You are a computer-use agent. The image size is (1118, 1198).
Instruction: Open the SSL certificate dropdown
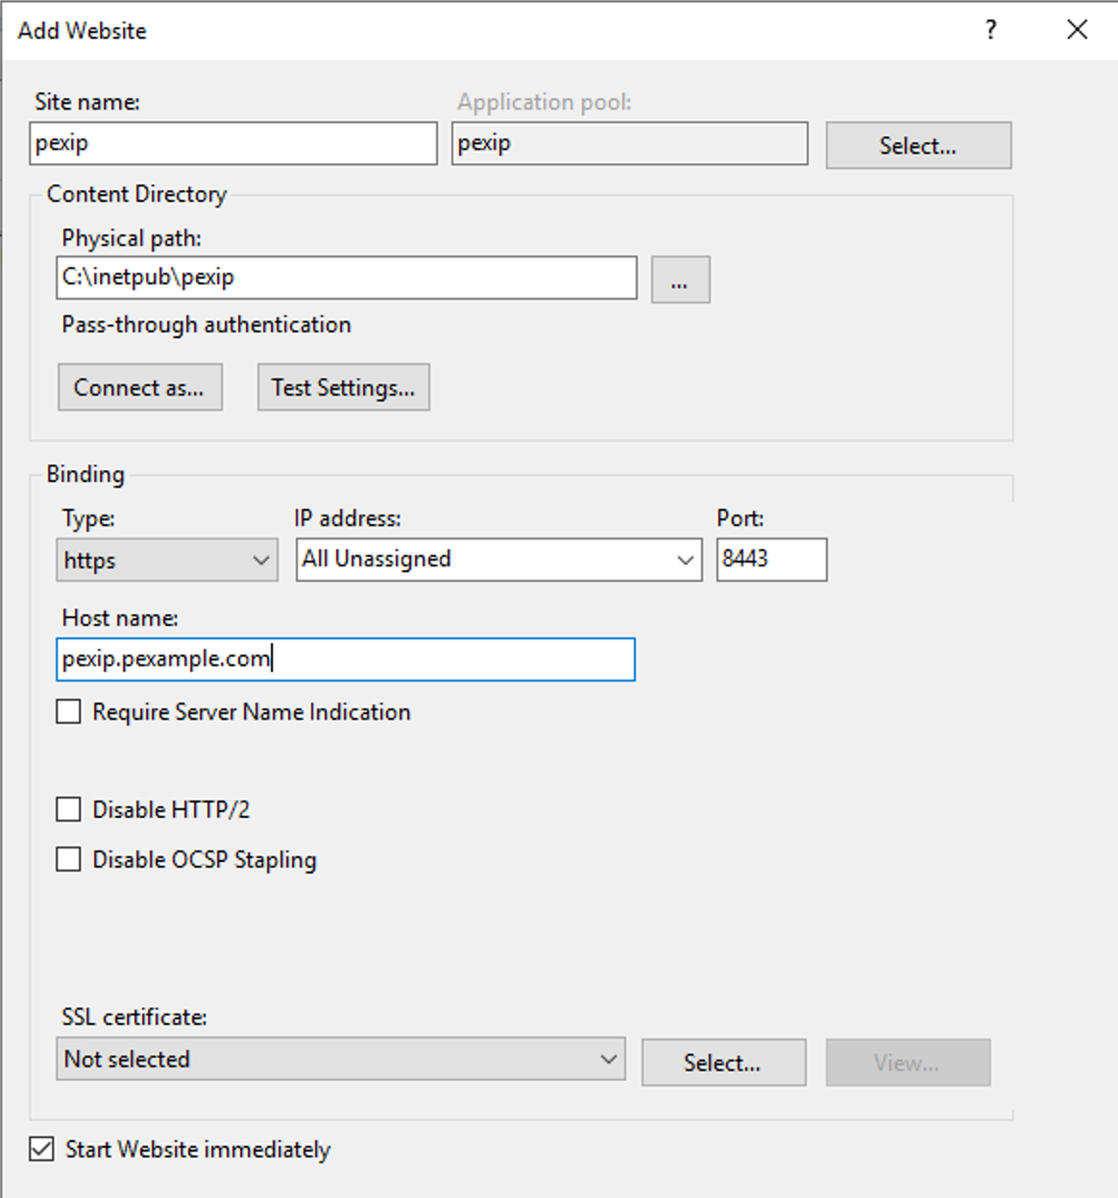(340, 1060)
